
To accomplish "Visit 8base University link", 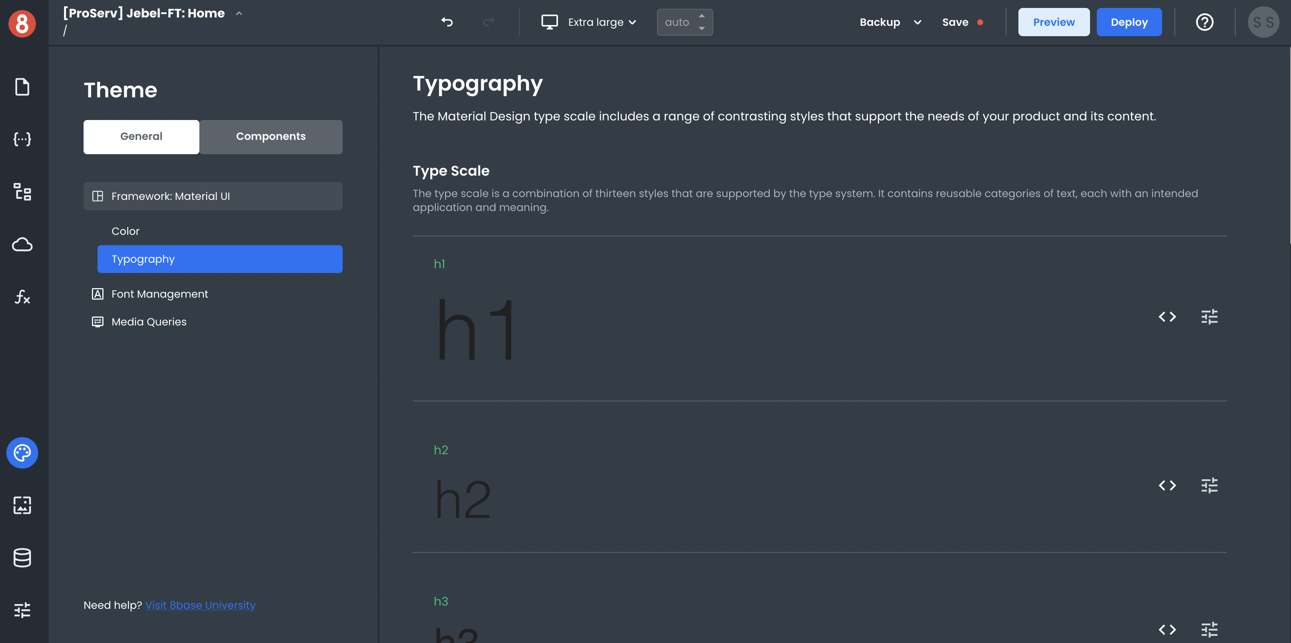I will 200,605.
